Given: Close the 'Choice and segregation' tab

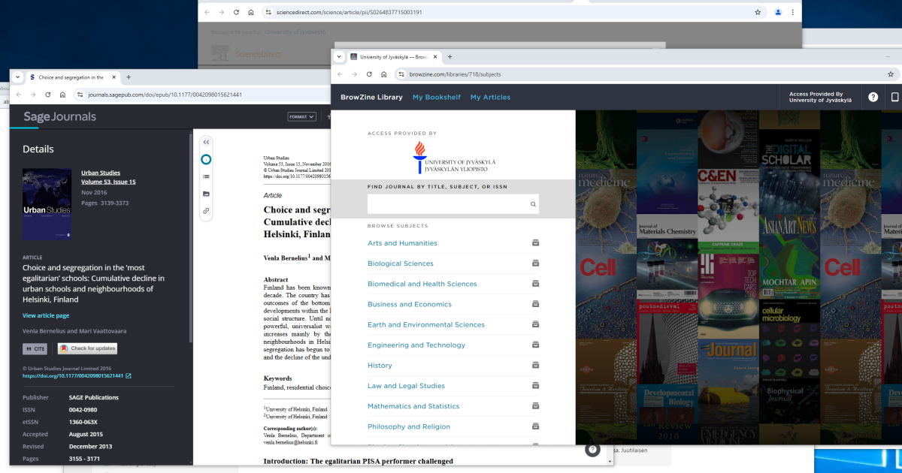Looking at the screenshot, I should (x=114, y=77).
